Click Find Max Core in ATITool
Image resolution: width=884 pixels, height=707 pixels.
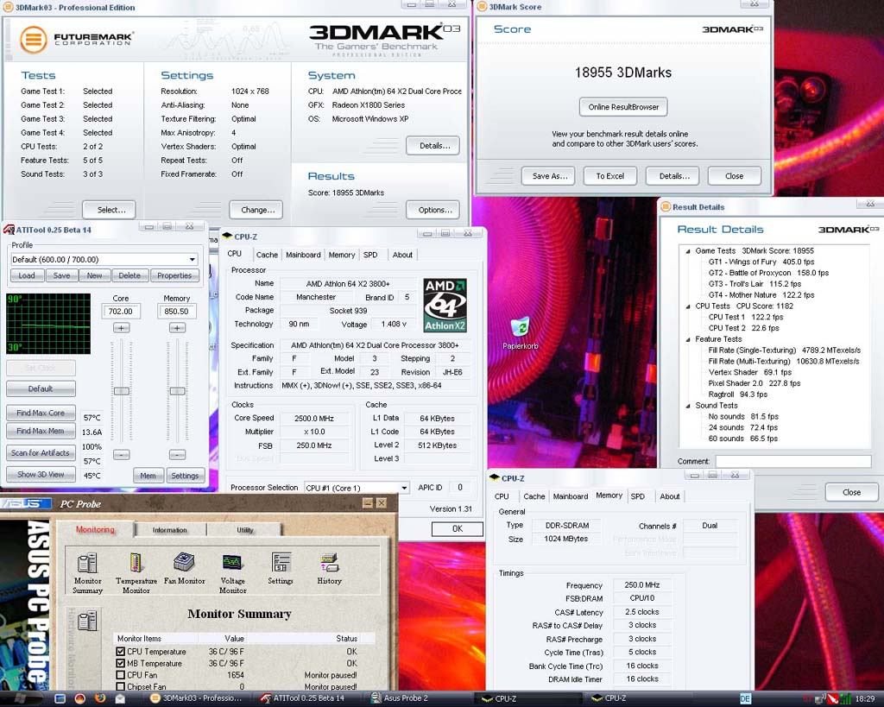point(41,413)
